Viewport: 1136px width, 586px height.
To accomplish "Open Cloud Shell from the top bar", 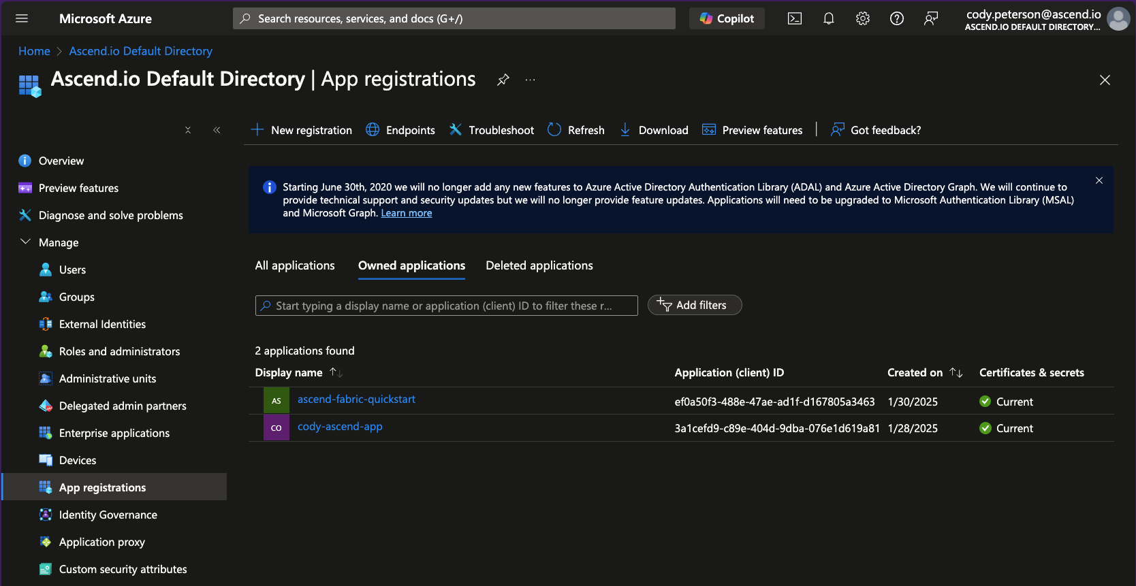I will [x=795, y=18].
